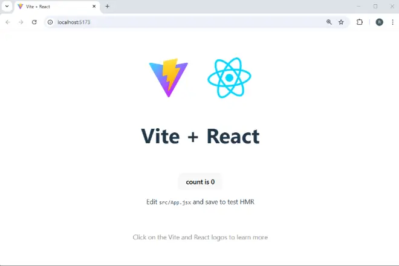Open the Extensions puzzle icon
The height and width of the screenshot is (266, 399).
[x=360, y=22]
